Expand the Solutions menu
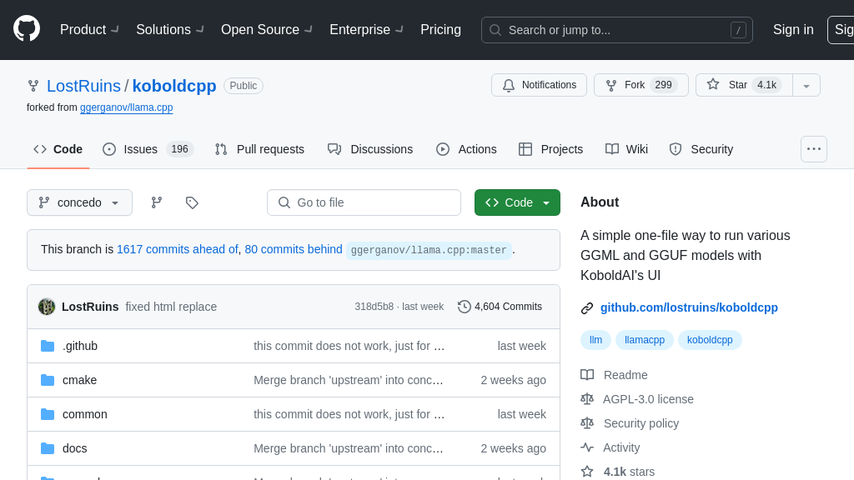854x480 pixels. 170,29
